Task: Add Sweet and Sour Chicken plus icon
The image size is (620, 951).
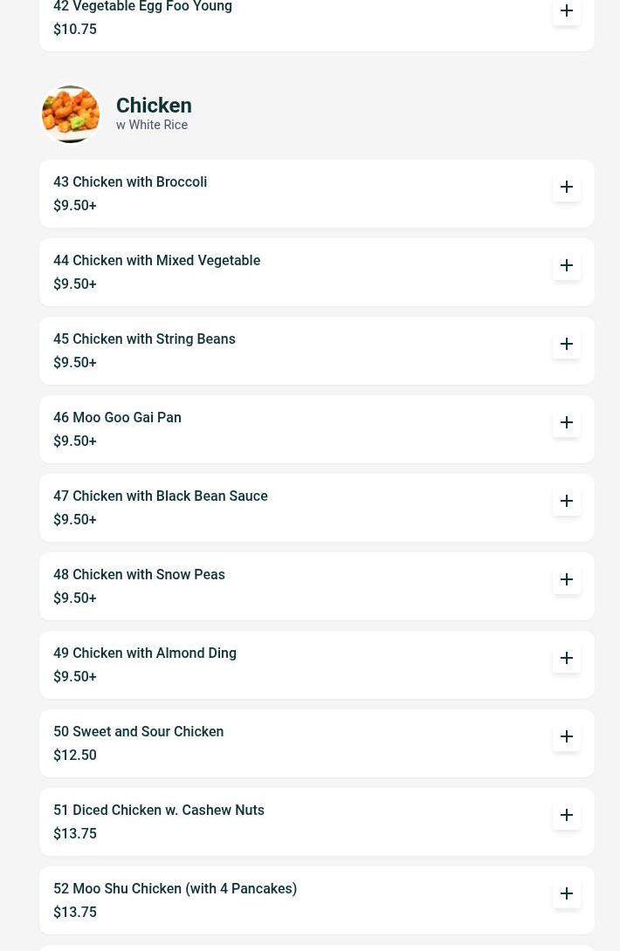Action: (x=567, y=737)
